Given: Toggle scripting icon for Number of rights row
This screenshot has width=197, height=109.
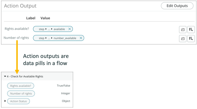Looking at the screenshot, I should click(x=182, y=39).
